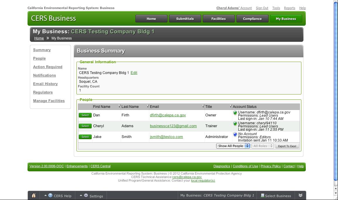Open Cheryl Adams' Account link
Image resolution: width=338 pixels, height=200 pixels.
coord(234,8)
